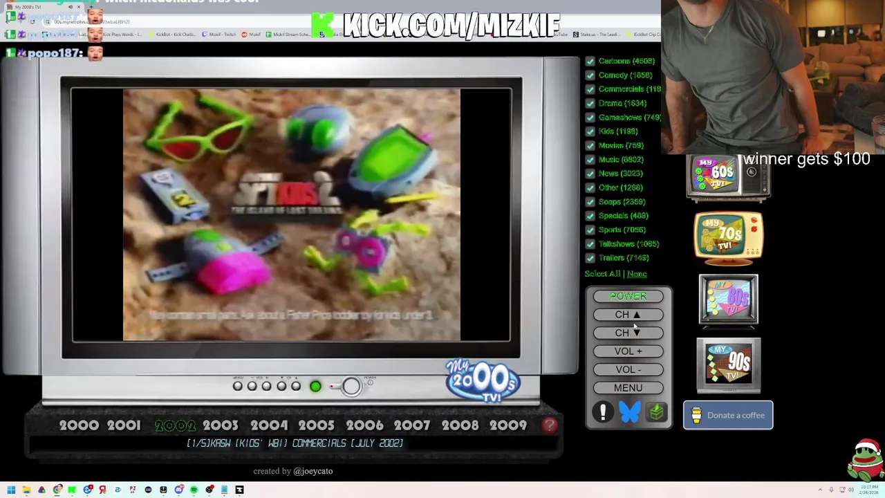Image resolution: width=885 pixels, height=498 pixels.
Task: Toggle the Sports category checkbox
Action: [x=590, y=230]
